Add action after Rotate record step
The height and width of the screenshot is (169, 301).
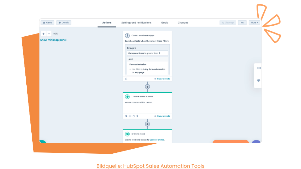click(147, 124)
